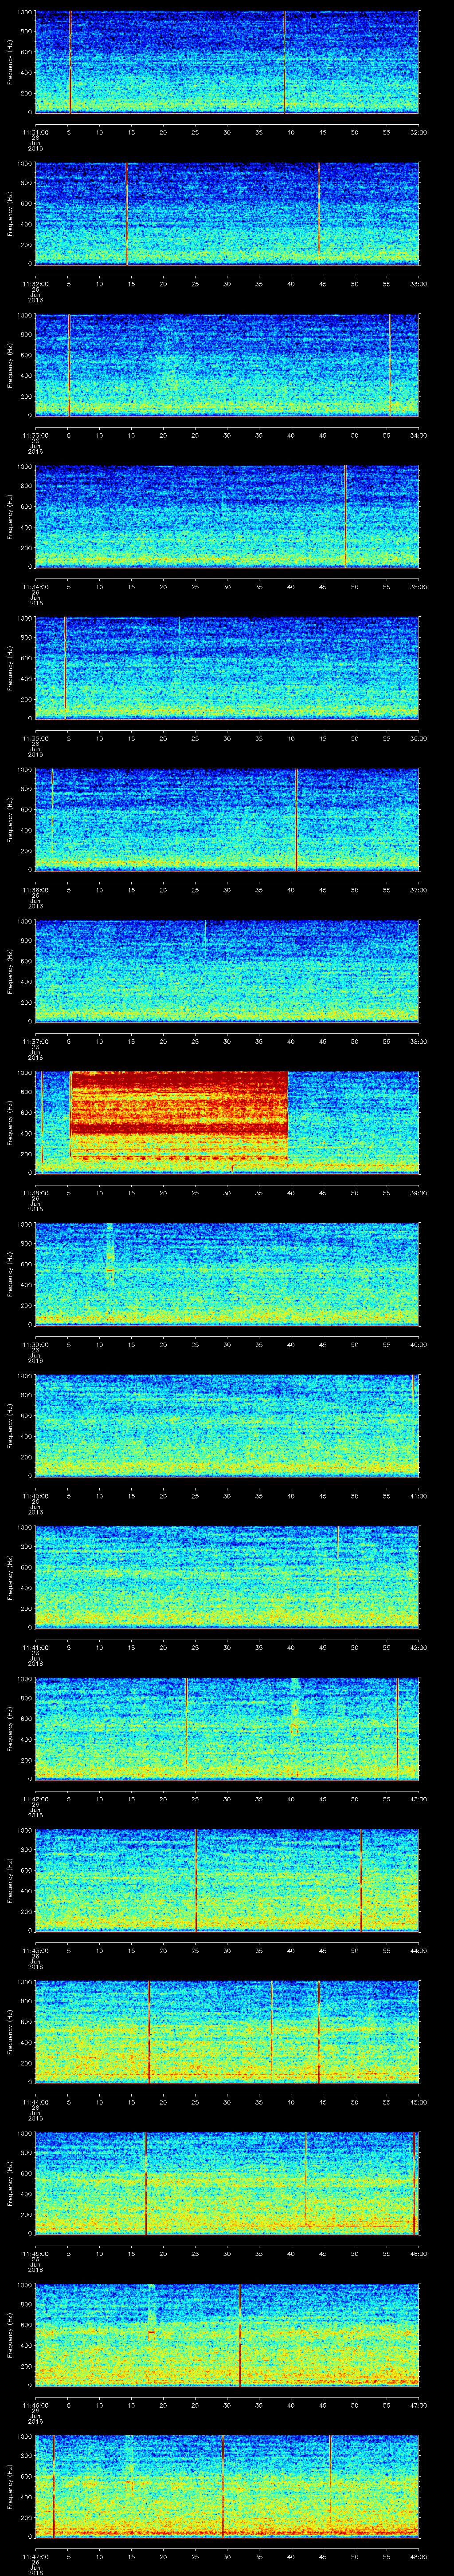Viewport: 454px width, 2576px height.
Task: Click the 11:38:00 start time label
Action: coord(36,1192)
